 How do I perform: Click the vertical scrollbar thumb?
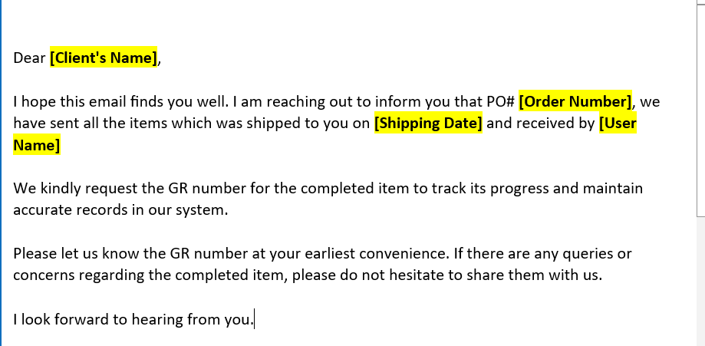[x=700, y=107]
